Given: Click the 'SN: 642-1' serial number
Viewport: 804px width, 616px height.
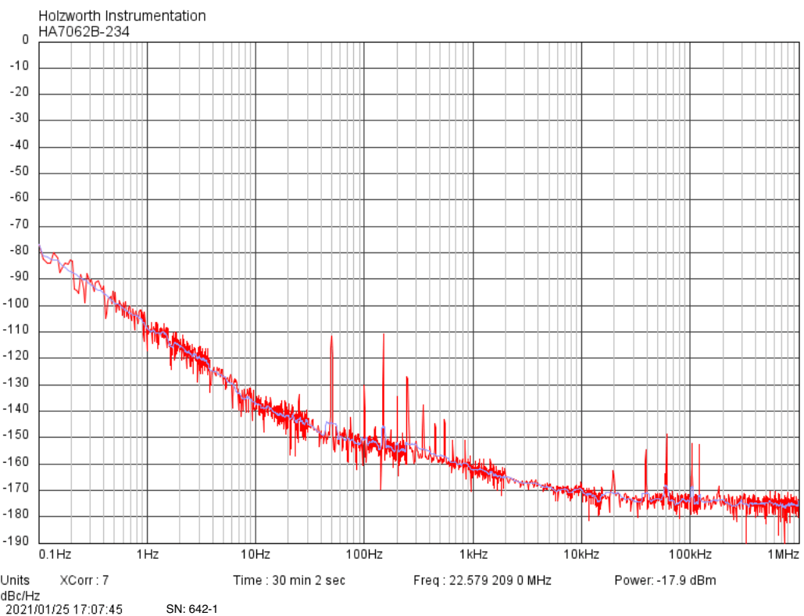Looking at the screenshot, I should pyautogui.click(x=191, y=609).
